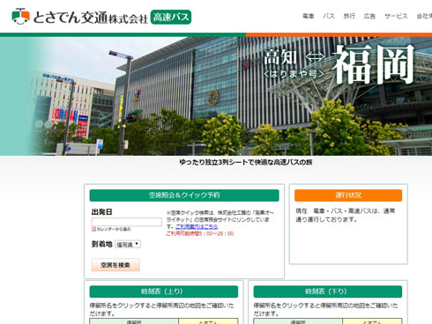Select 旅行 in the top navigation
The height and width of the screenshot is (324, 432).
tap(349, 16)
